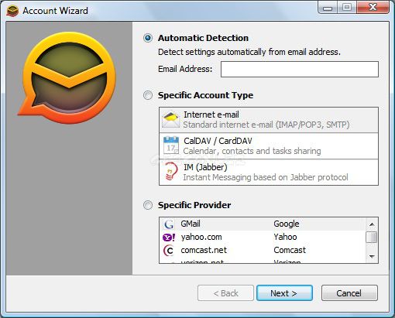Click the Jabber light bulb icon

click(171, 171)
